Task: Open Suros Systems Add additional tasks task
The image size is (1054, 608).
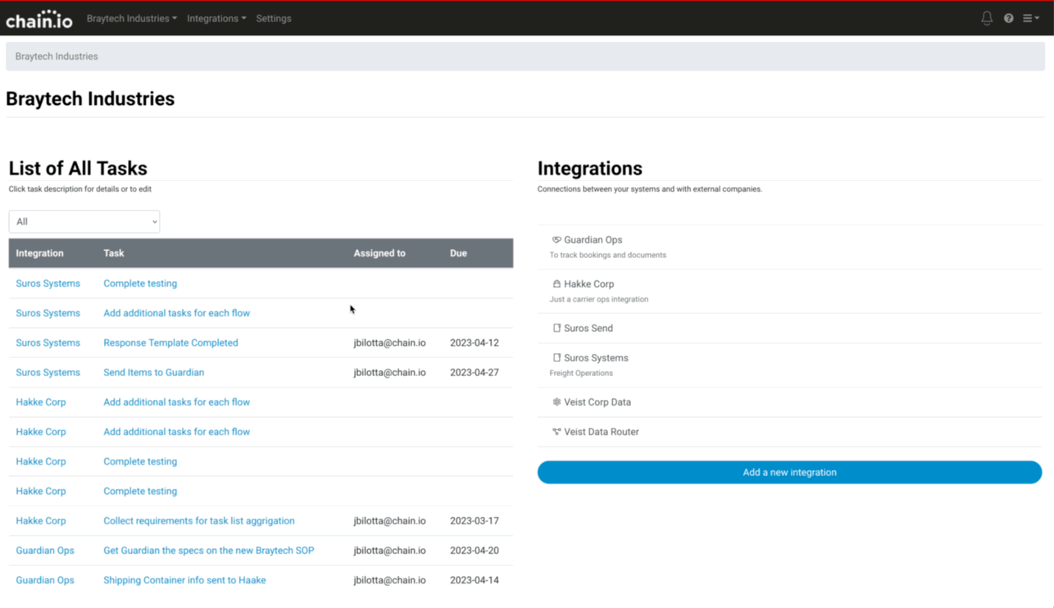Action: pyautogui.click(x=176, y=313)
